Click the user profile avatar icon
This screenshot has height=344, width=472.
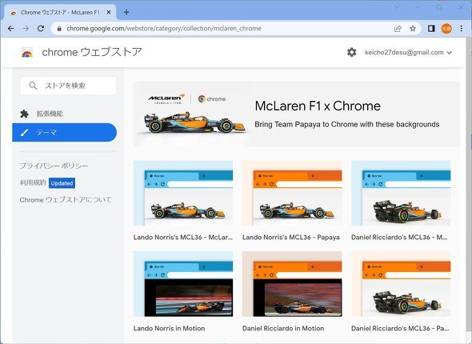(x=446, y=29)
